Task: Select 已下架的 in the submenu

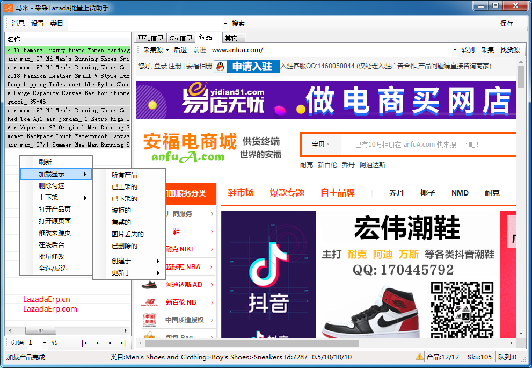Action: click(129, 199)
